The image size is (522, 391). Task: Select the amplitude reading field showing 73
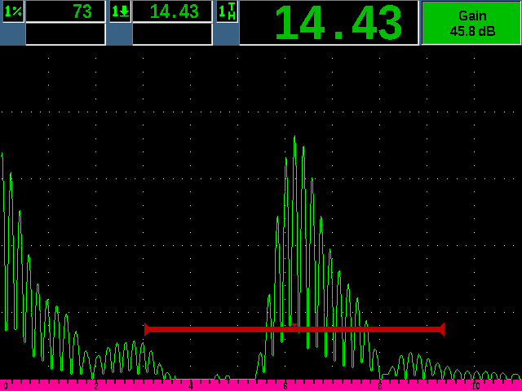tap(65, 11)
